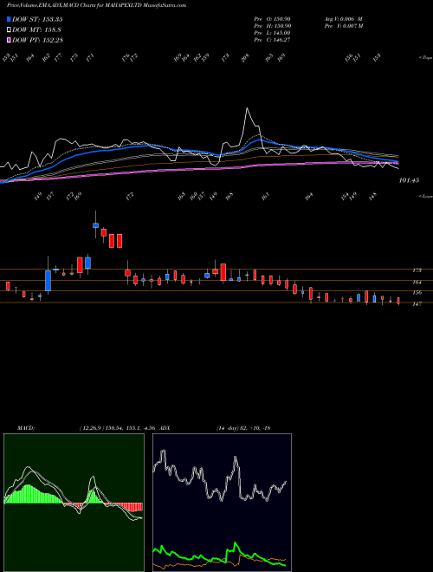Select the DOW MT: 158.8 label
433x572 pixels.
click(36, 30)
